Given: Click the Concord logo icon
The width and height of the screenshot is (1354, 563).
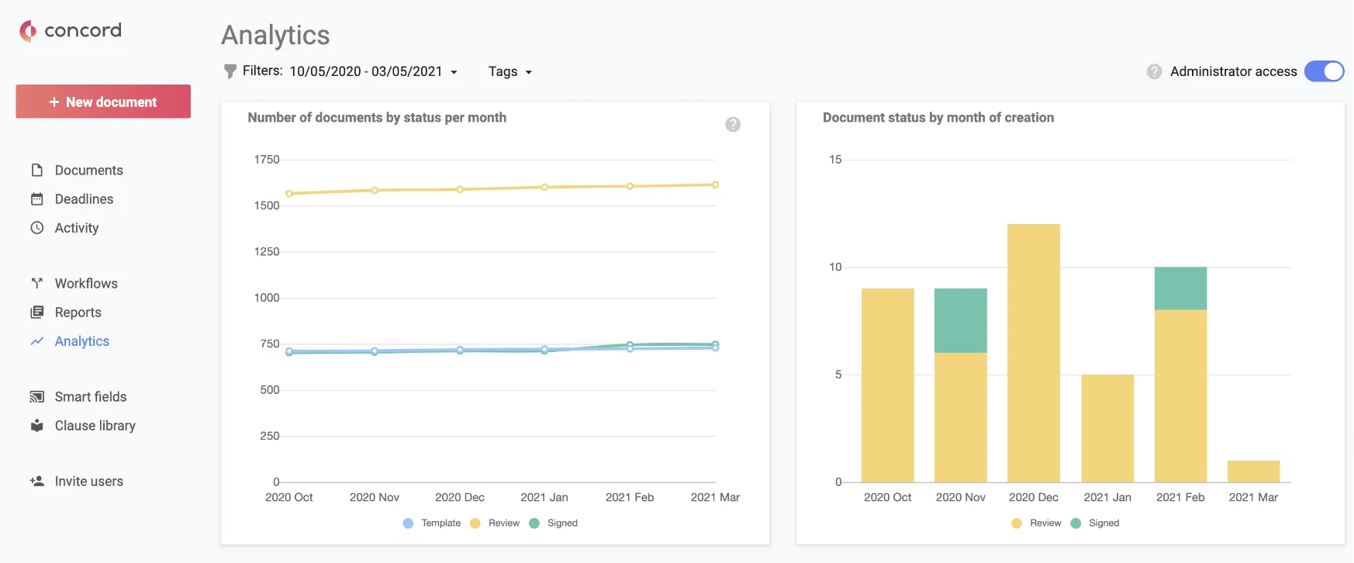Looking at the screenshot, I should 28,31.
